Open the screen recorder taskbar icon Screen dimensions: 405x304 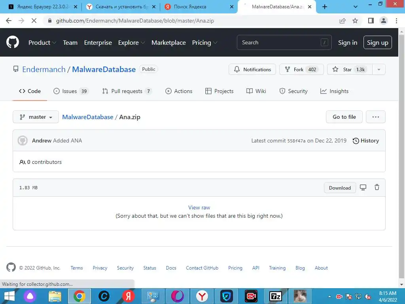coord(251,296)
